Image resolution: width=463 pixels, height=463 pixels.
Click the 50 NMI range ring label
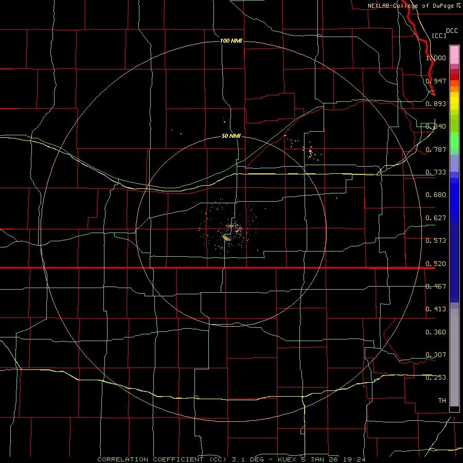[x=231, y=136]
